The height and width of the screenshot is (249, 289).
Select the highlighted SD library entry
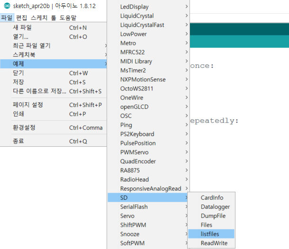(x=147, y=197)
